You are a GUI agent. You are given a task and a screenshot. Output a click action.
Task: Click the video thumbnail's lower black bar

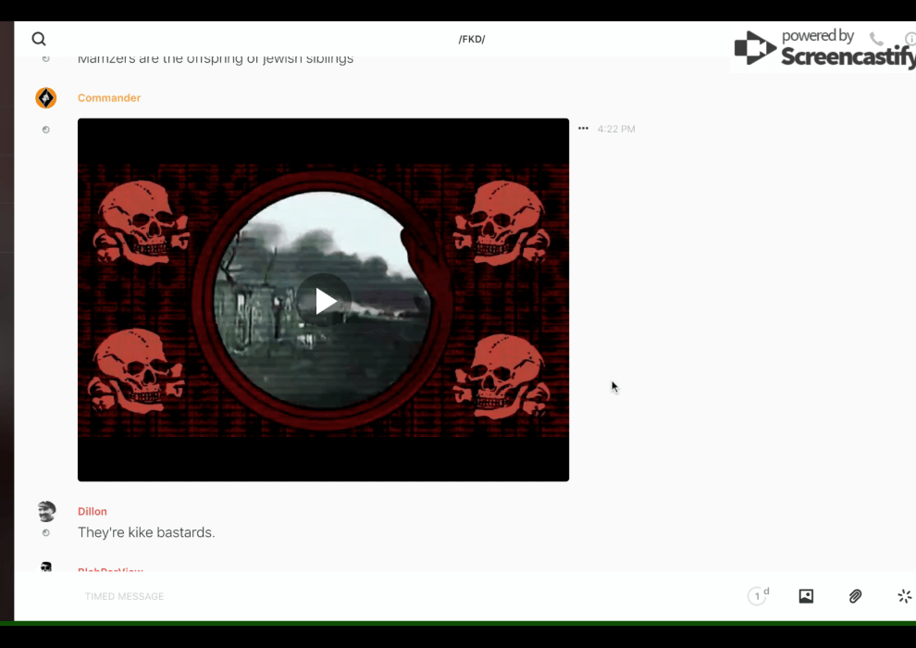[x=323, y=460]
